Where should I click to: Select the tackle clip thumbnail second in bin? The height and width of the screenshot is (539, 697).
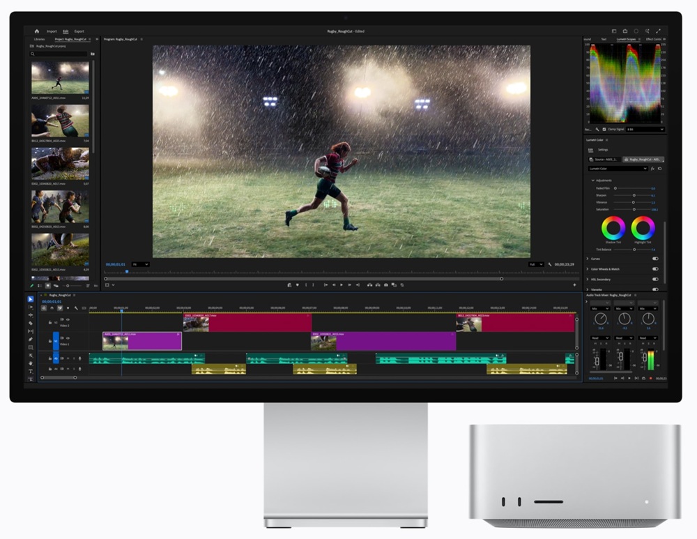click(60, 121)
